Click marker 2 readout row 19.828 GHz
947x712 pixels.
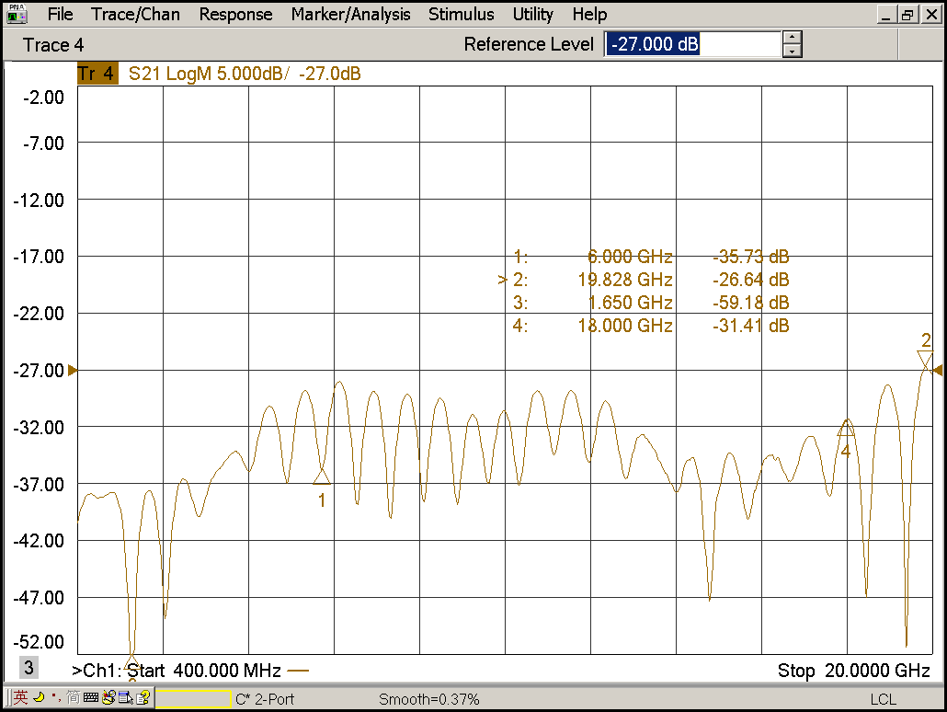[644, 280]
